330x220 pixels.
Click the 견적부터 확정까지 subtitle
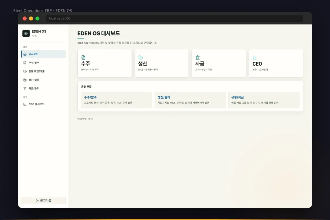point(90,70)
